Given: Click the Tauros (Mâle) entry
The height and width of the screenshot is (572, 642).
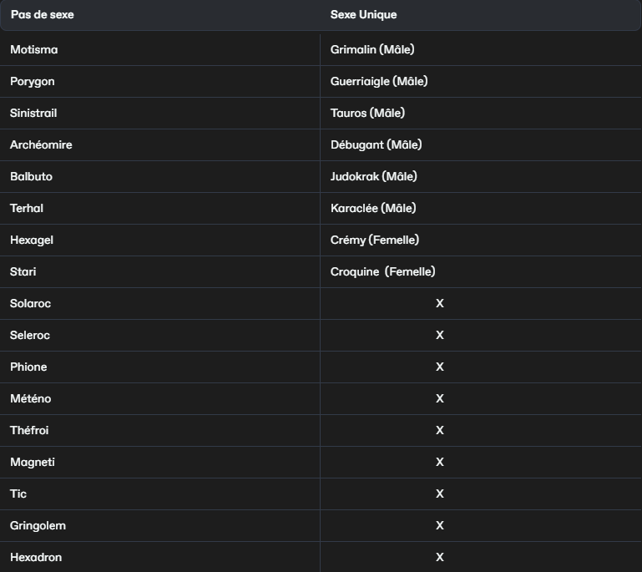Looking at the screenshot, I should [x=367, y=113].
